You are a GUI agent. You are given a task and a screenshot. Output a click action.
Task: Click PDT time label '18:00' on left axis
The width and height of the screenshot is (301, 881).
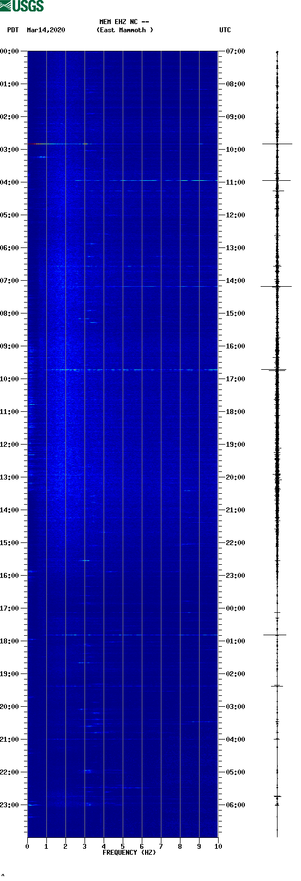click(10, 641)
